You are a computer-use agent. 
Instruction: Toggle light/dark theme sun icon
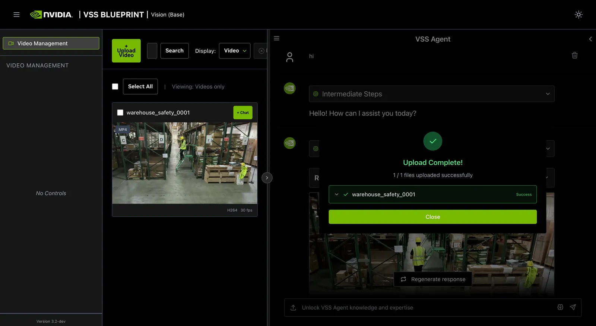pos(578,15)
